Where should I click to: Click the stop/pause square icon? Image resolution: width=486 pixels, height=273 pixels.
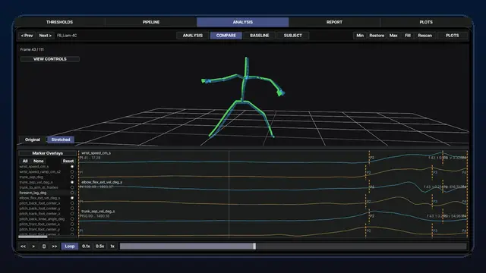pyautogui.click(x=44, y=246)
